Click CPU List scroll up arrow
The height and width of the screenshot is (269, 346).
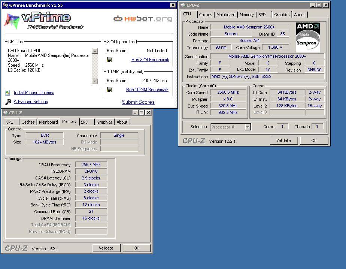click(x=95, y=51)
